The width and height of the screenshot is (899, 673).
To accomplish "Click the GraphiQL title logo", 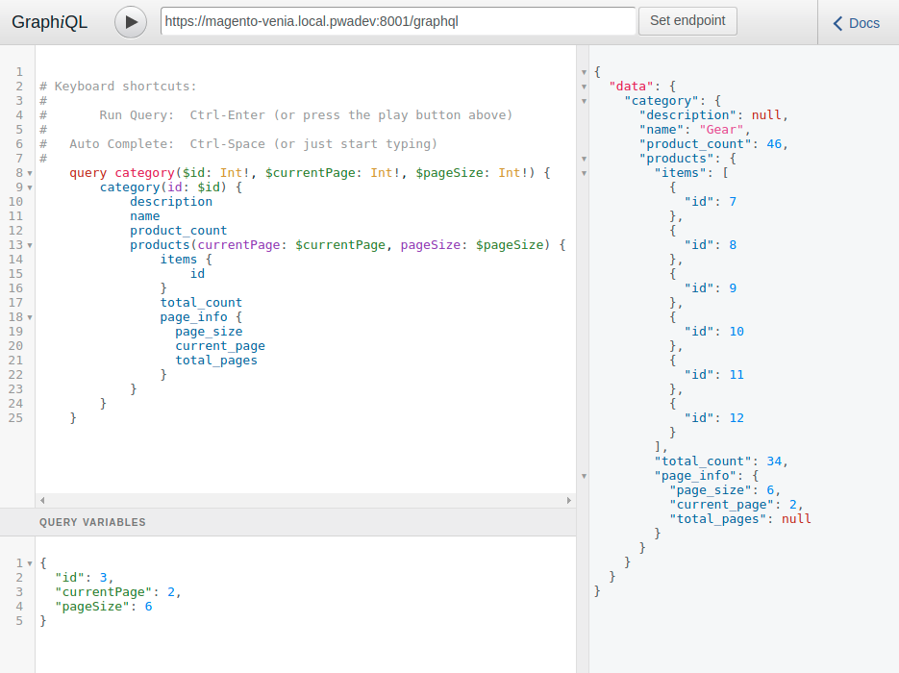I will [49, 22].
